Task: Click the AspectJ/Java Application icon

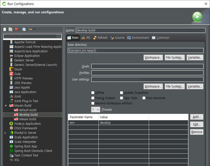Action: pyautogui.click(x=11, y=51)
